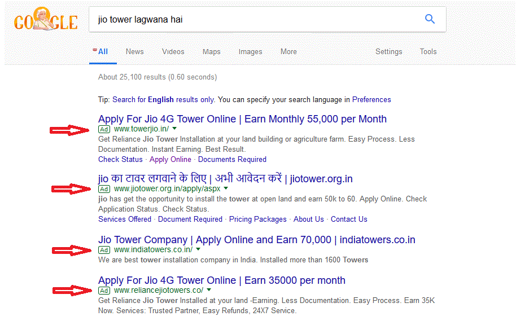The image size is (516, 325).
Task: Click the www.indiatowers.co.in/ green URL
Action: point(154,249)
